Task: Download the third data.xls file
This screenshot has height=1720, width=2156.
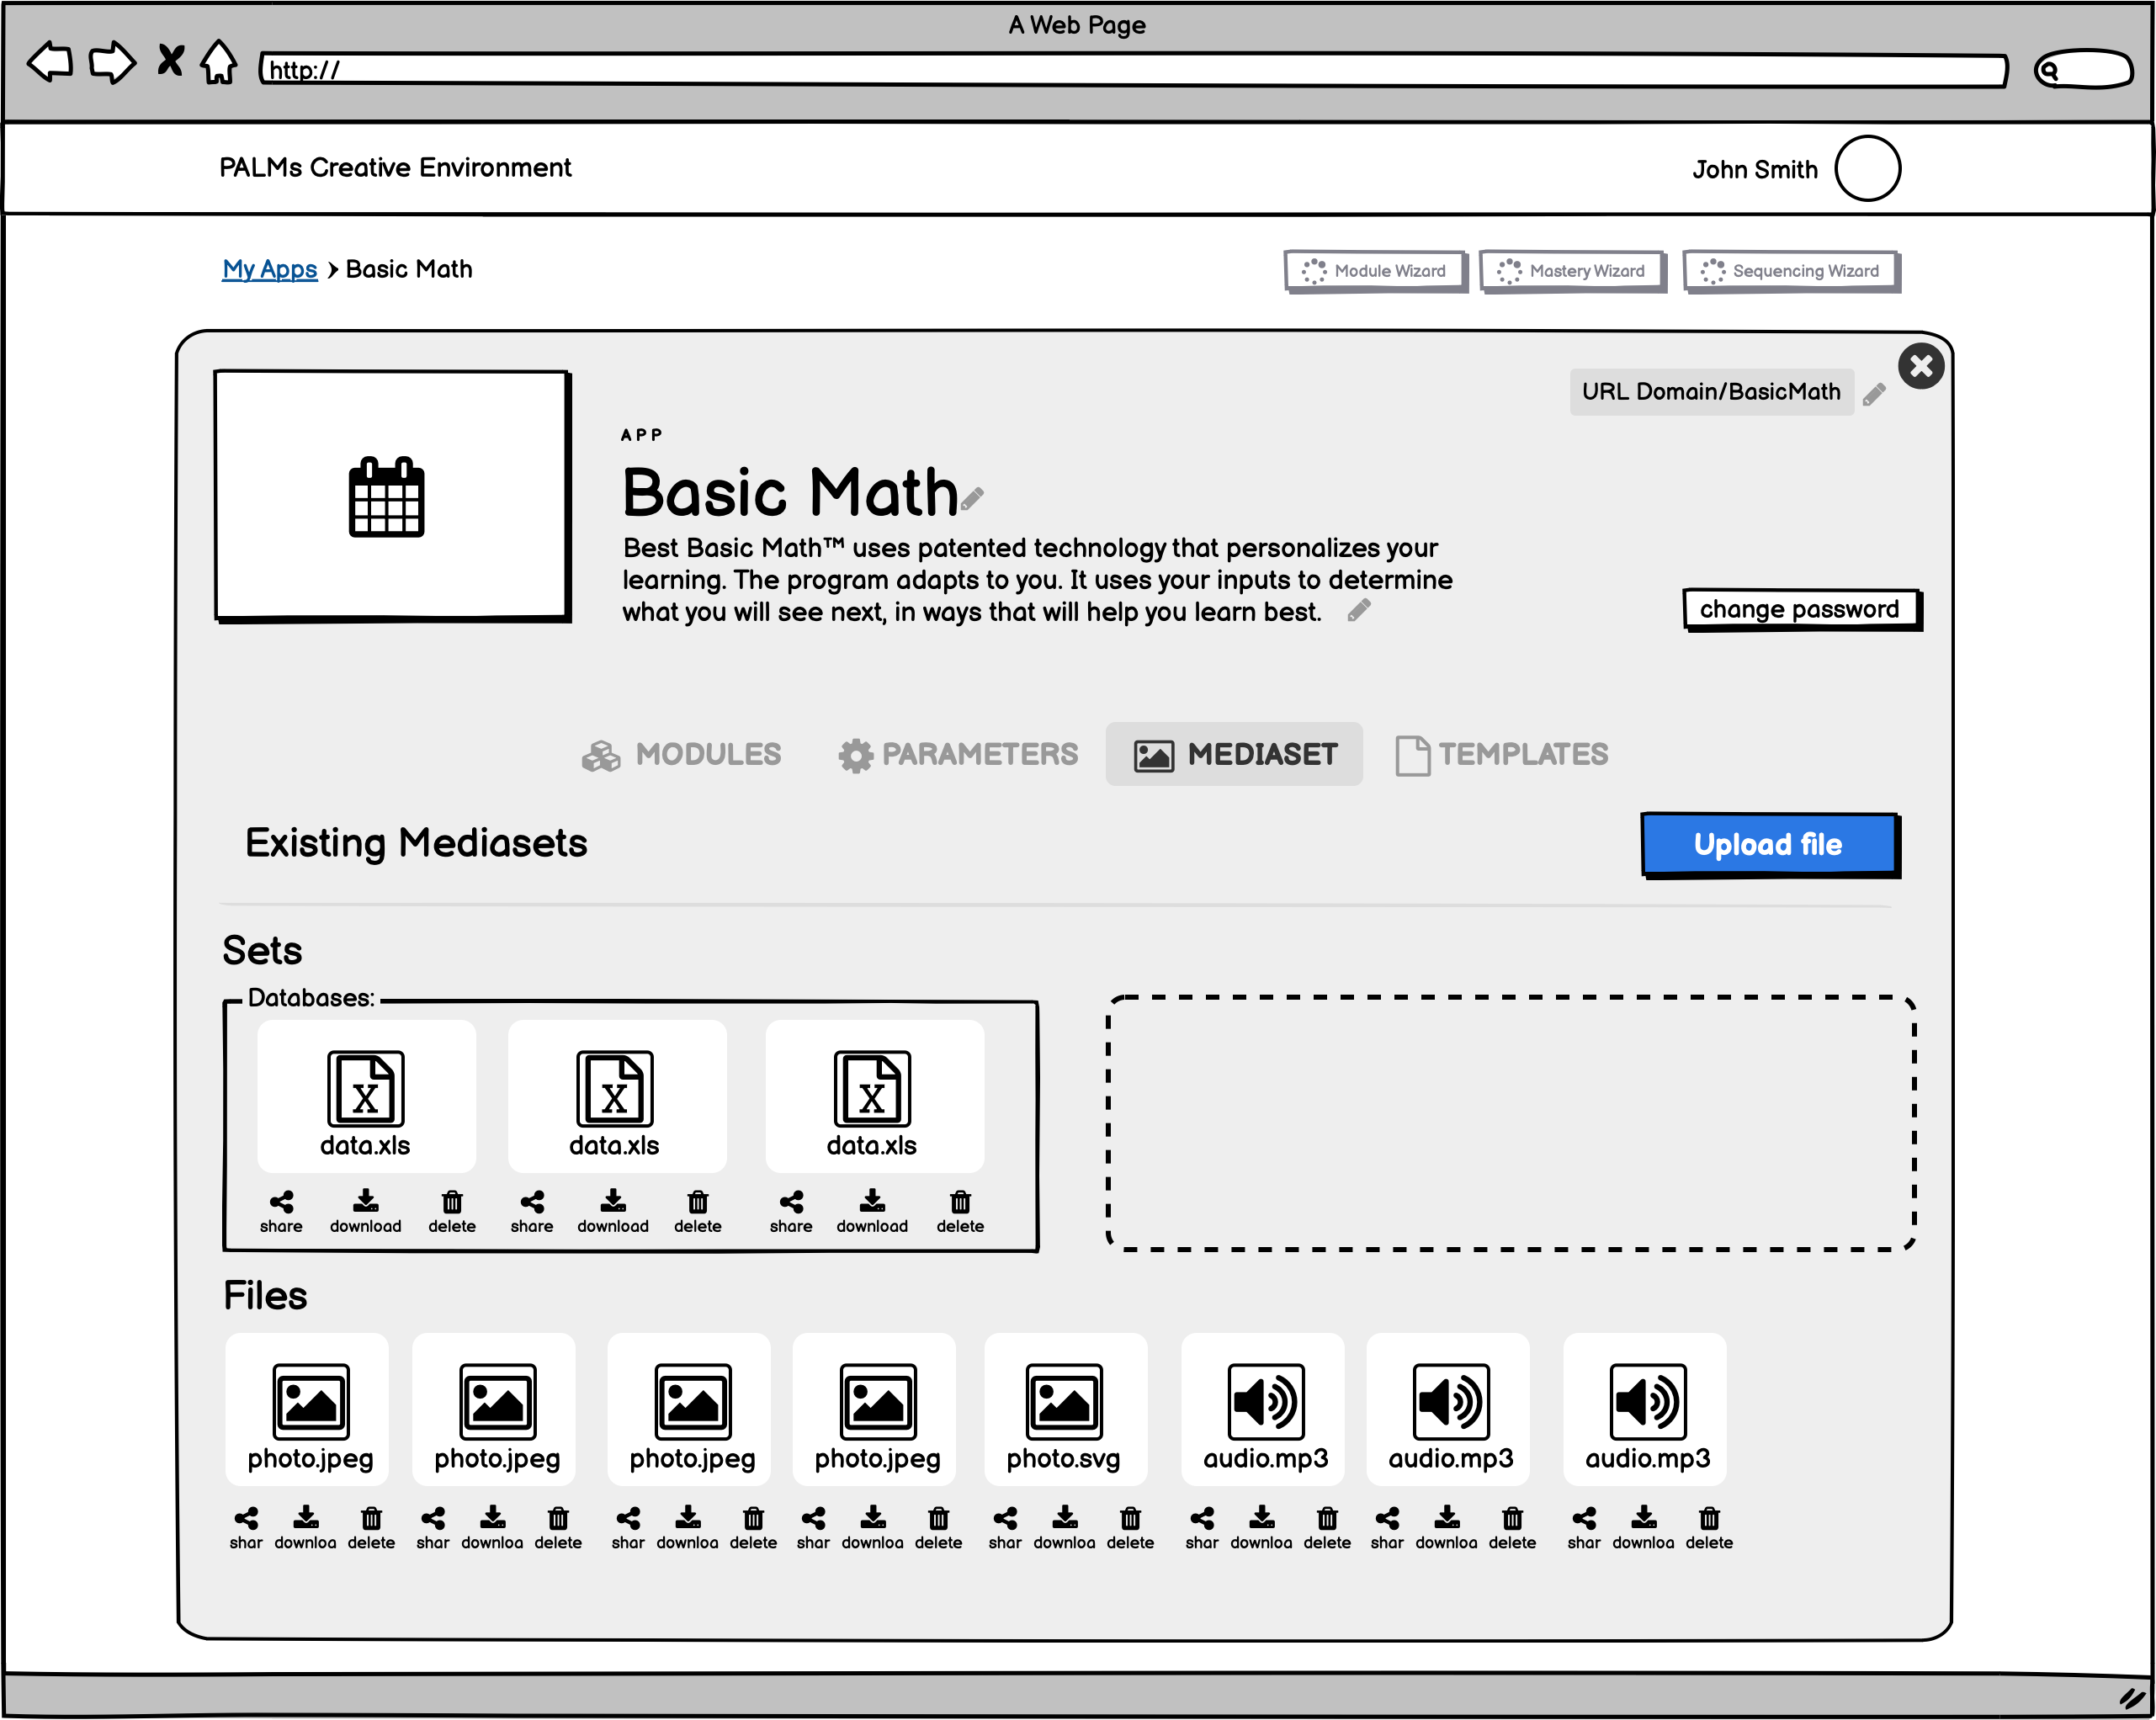Action: coord(872,1212)
